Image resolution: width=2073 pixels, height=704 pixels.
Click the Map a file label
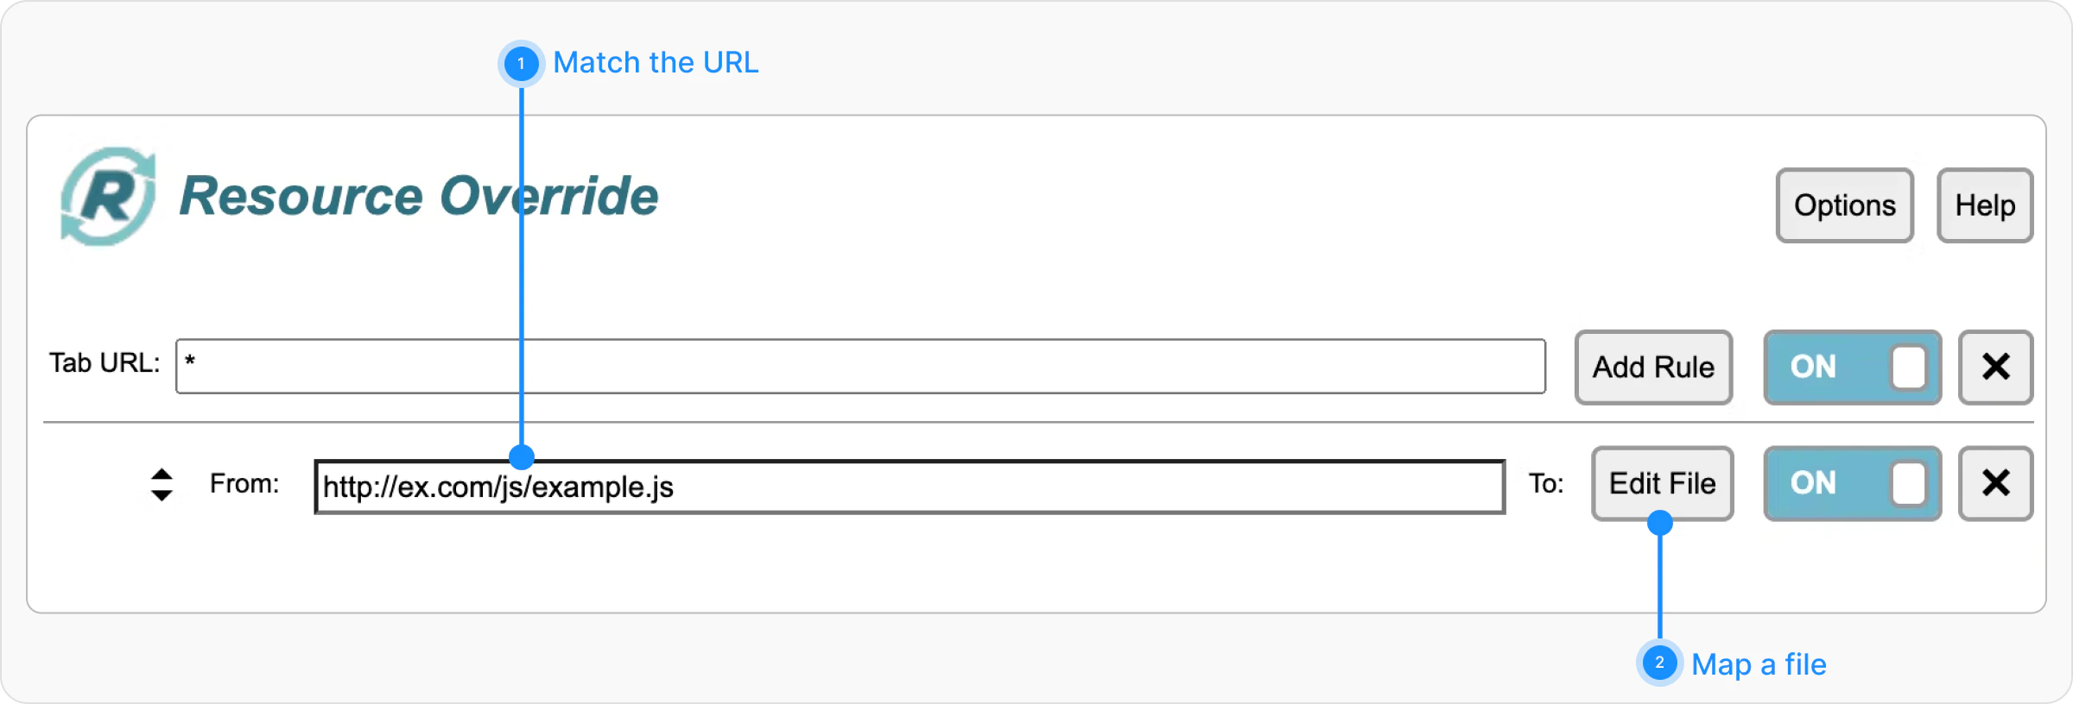pos(1759,664)
